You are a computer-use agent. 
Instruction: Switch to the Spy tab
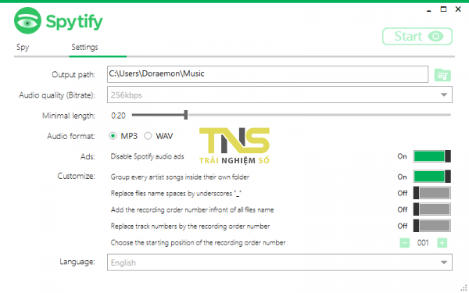23,47
